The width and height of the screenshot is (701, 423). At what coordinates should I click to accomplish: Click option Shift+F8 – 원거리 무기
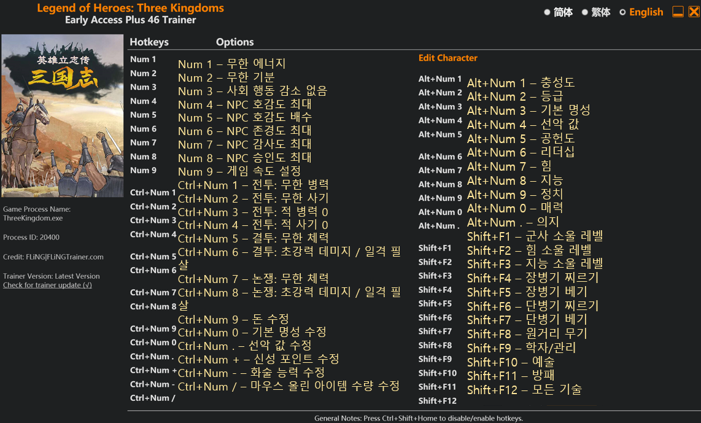pos(527,334)
